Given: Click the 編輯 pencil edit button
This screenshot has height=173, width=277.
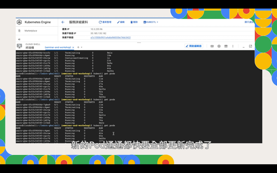Looking at the screenshot, I should click(x=121, y=22).
